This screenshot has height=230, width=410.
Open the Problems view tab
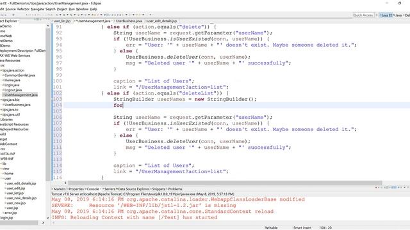click(175, 189)
